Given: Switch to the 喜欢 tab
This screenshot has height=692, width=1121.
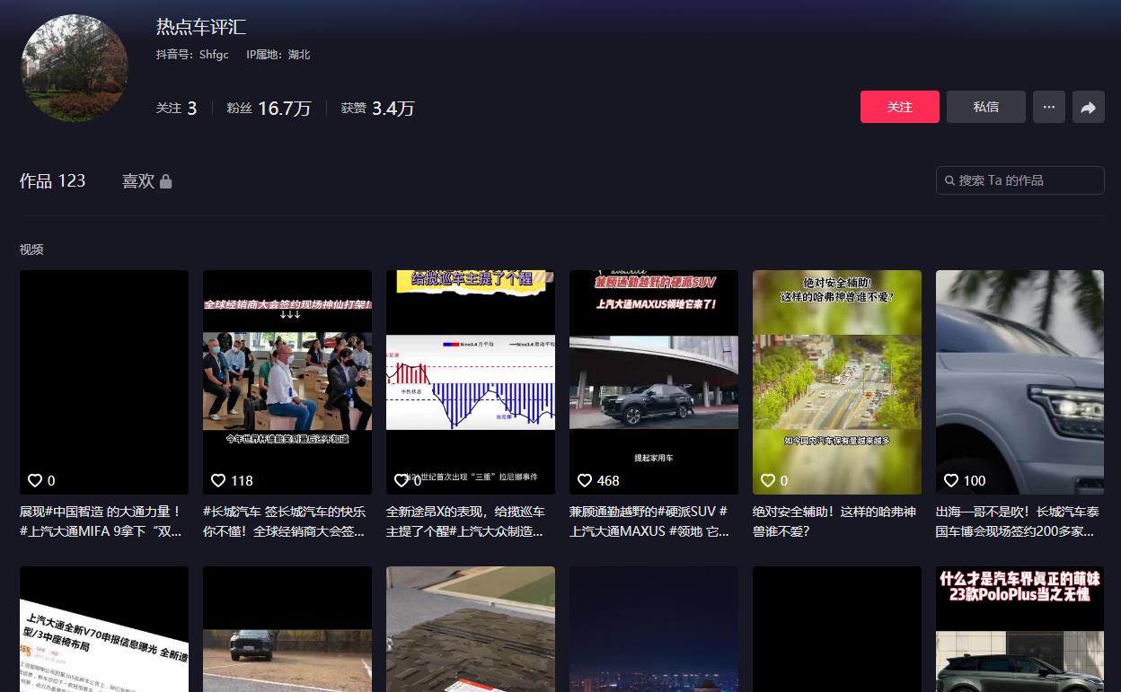Looking at the screenshot, I should (146, 180).
